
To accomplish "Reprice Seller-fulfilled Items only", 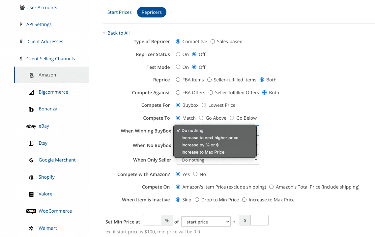I will click(209, 80).
